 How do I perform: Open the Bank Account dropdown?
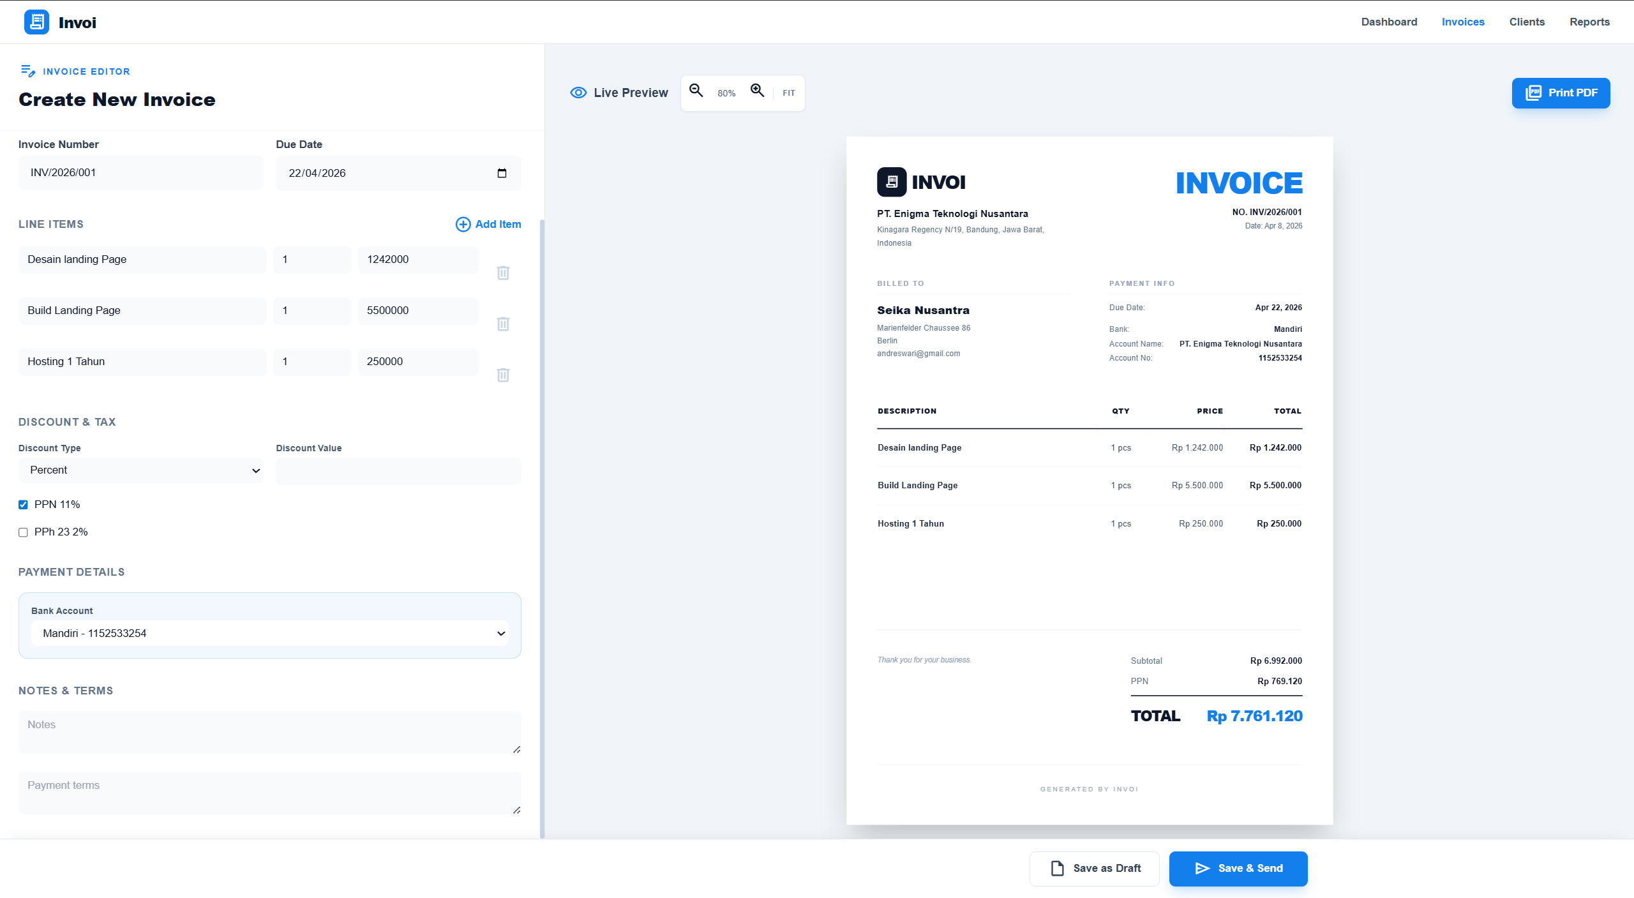(x=269, y=632)
